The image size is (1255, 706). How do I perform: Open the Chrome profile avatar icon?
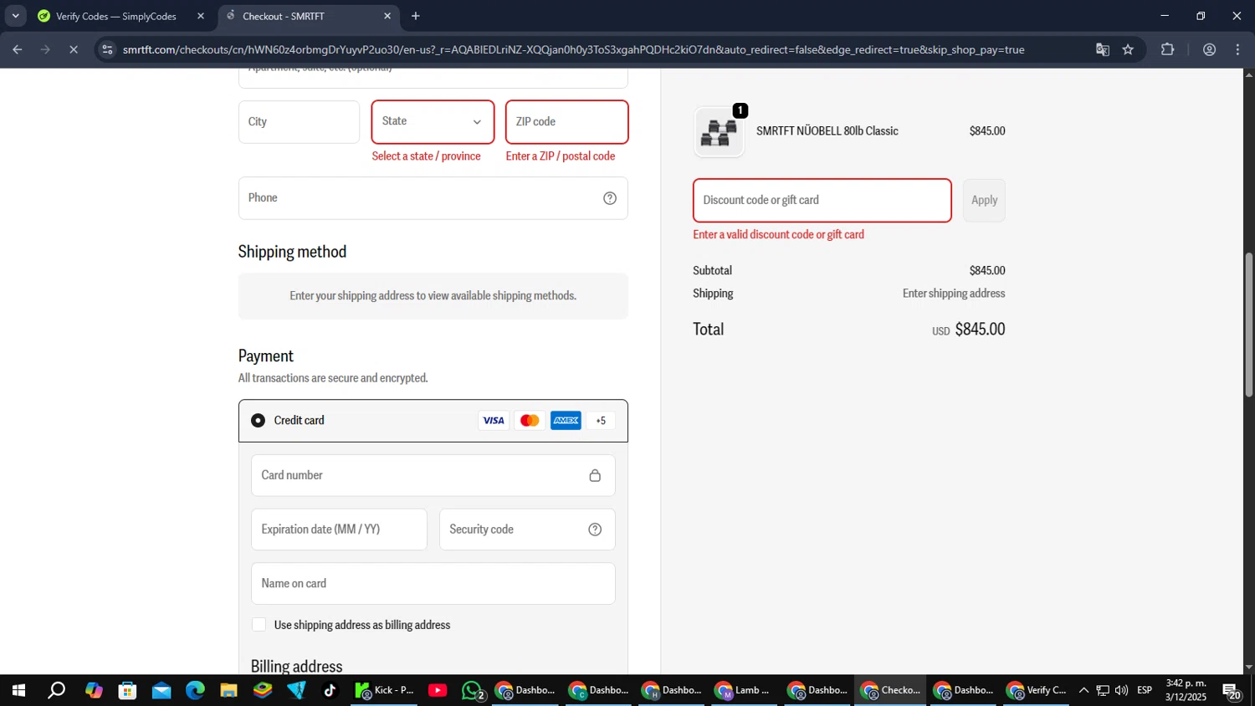click(1209, 50)
